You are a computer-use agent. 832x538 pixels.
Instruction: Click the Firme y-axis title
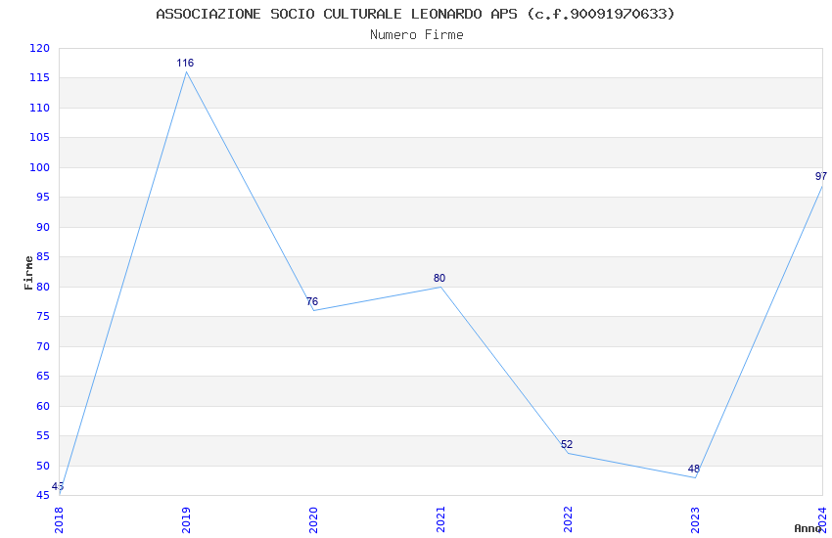tap(28, 273)
